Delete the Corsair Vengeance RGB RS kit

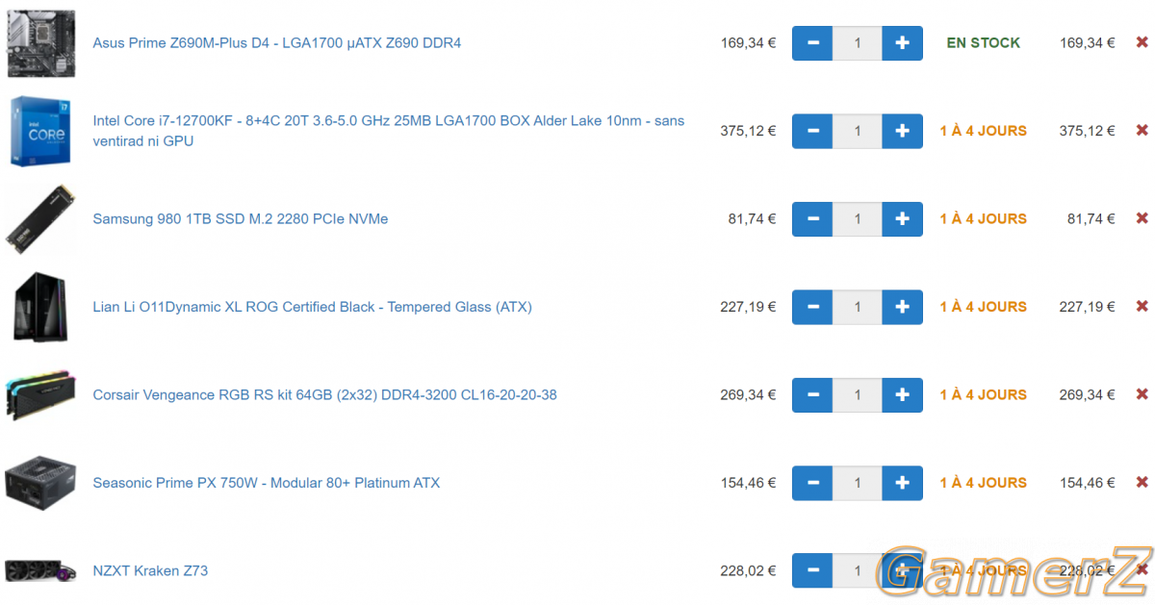(1142, 394)
